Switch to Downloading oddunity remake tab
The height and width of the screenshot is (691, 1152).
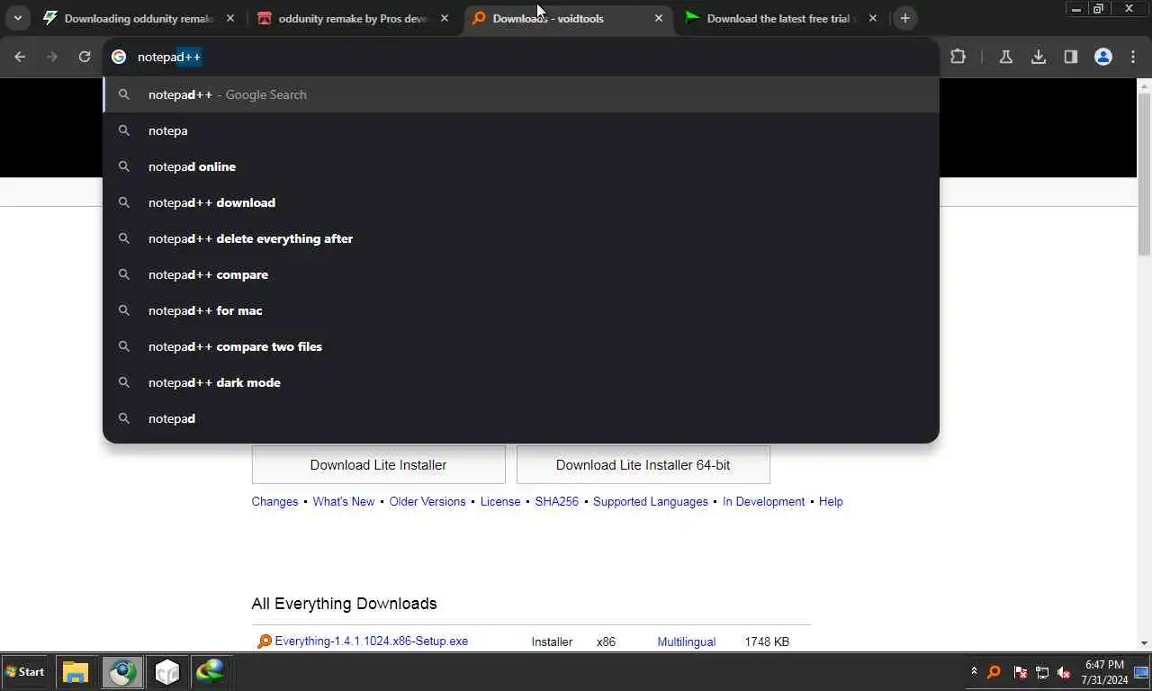tap(139, 18)
